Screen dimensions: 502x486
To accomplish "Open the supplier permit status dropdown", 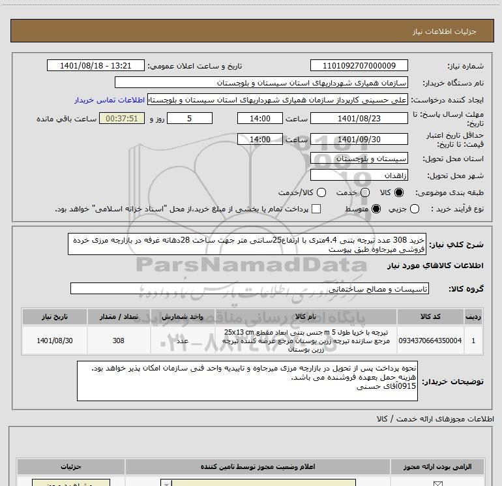I will point(258,483).
